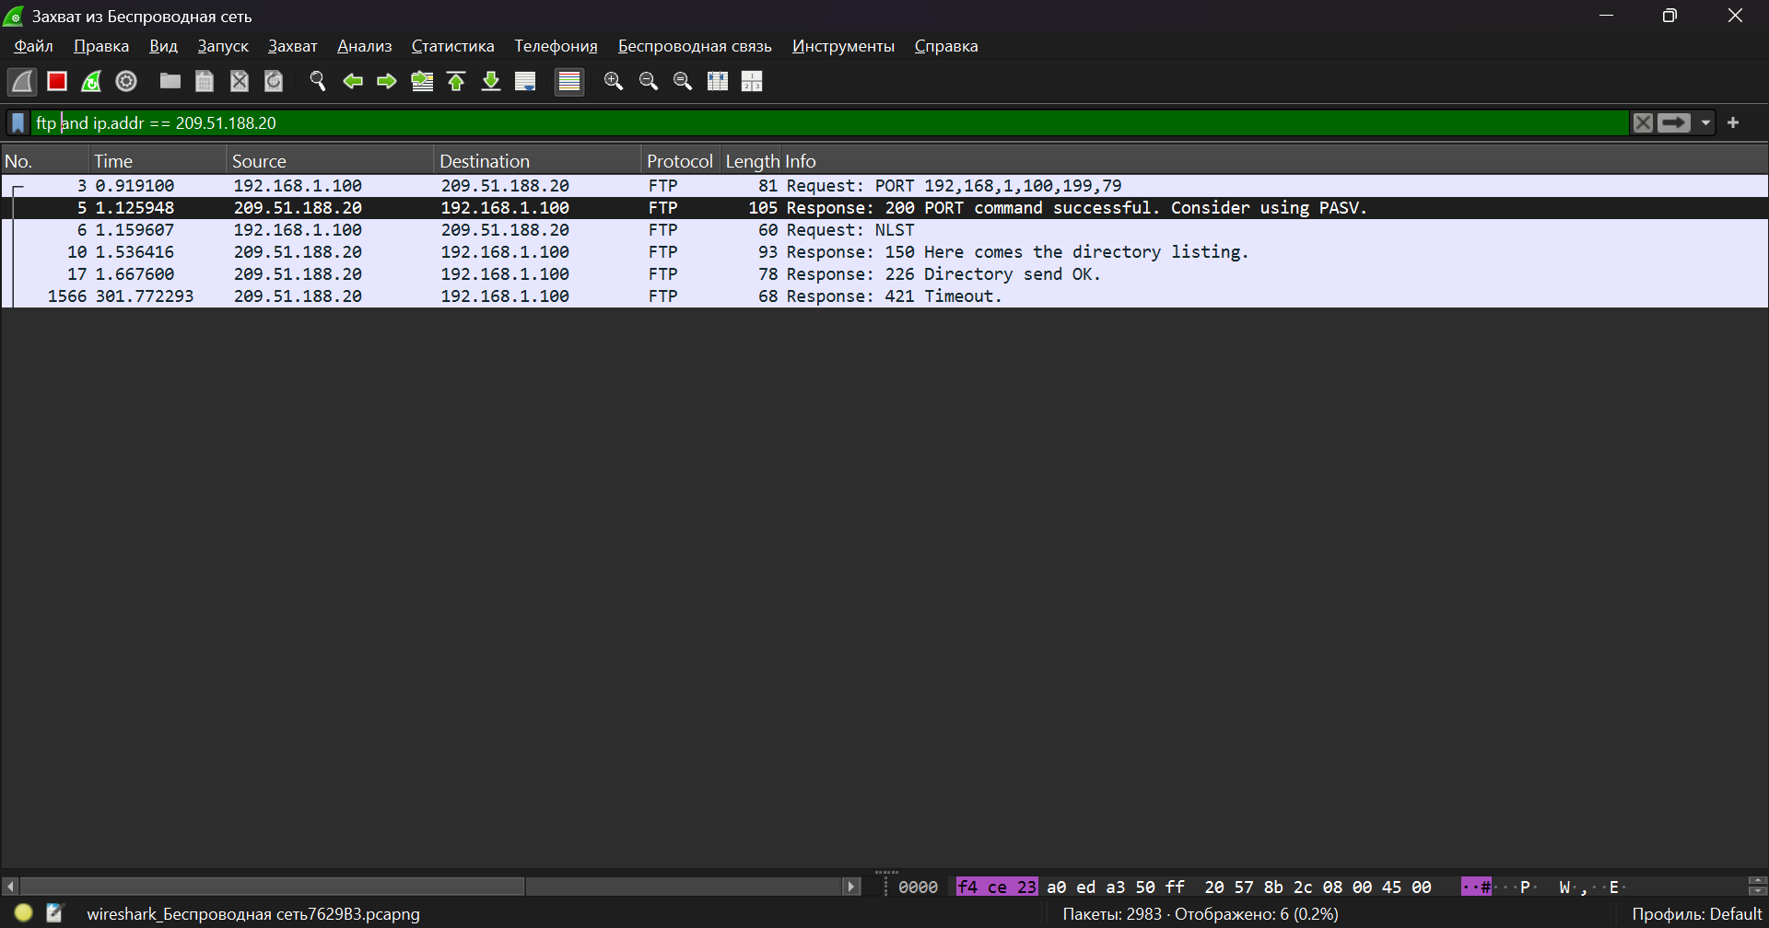
Task: Click the Find packet magnifier icon
Action: [x=318, y=81]
